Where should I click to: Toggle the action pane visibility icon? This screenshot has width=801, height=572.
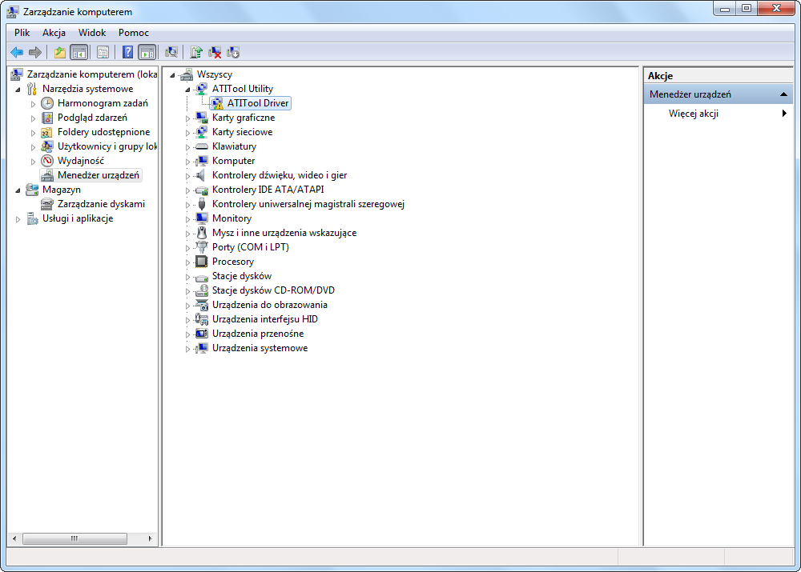coord(148,52)
